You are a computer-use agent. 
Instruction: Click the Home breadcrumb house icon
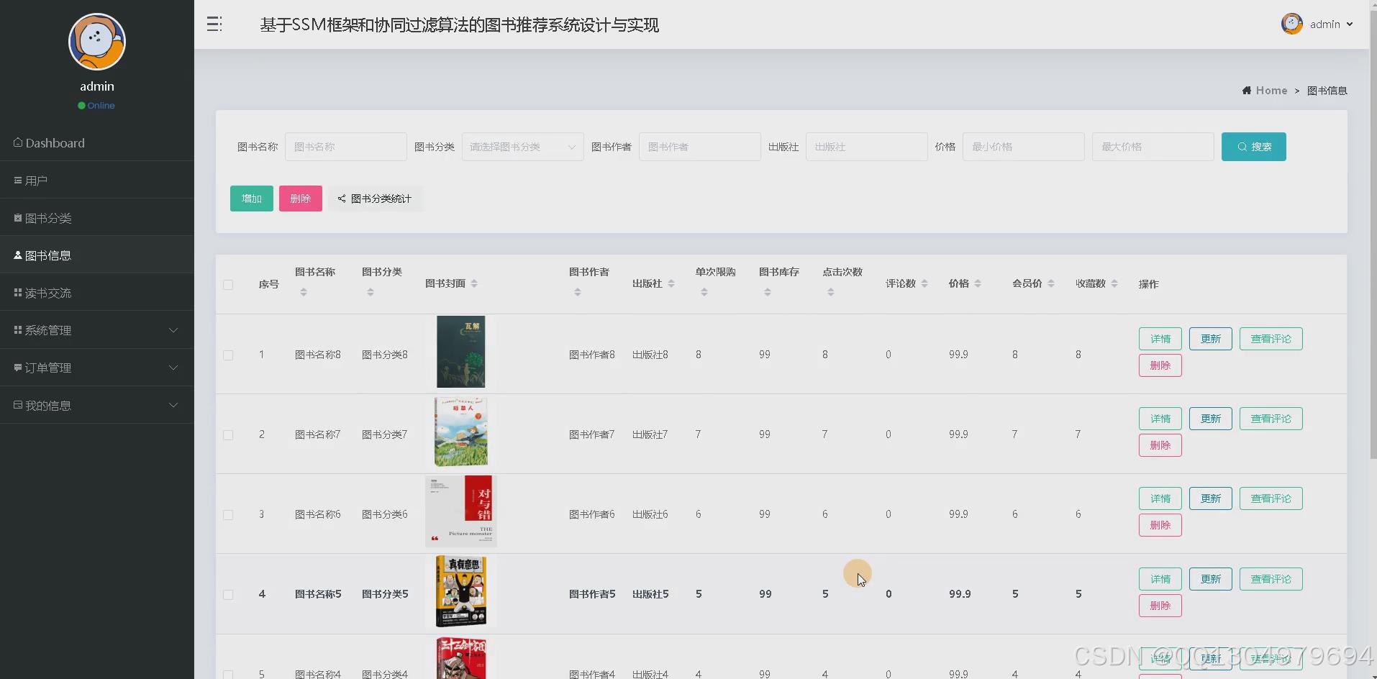(x=1246, y=91)
